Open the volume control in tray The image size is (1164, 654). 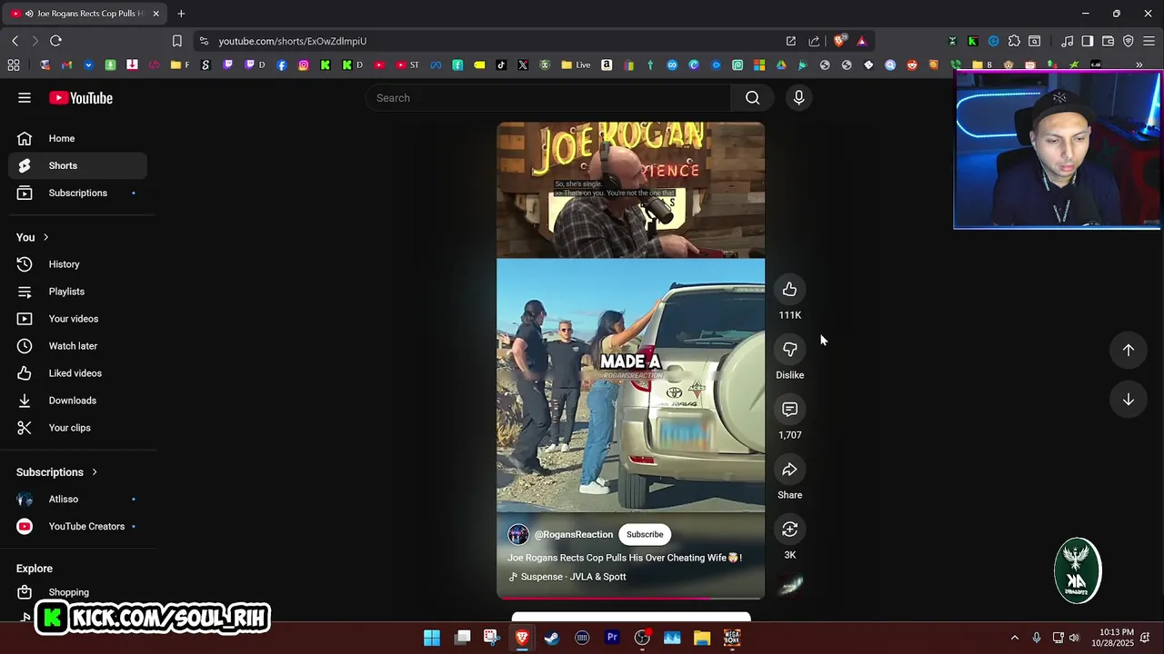pyautogui.click(x=1074, y=638)
